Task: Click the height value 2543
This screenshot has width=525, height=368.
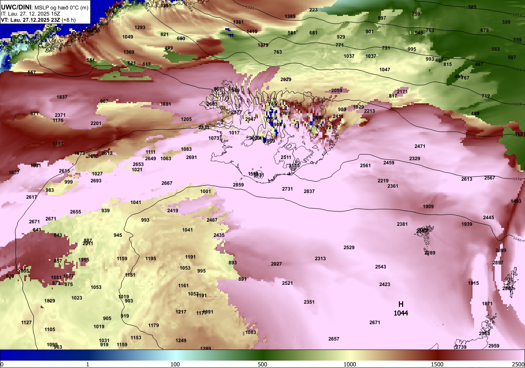Action: point(381,267)
